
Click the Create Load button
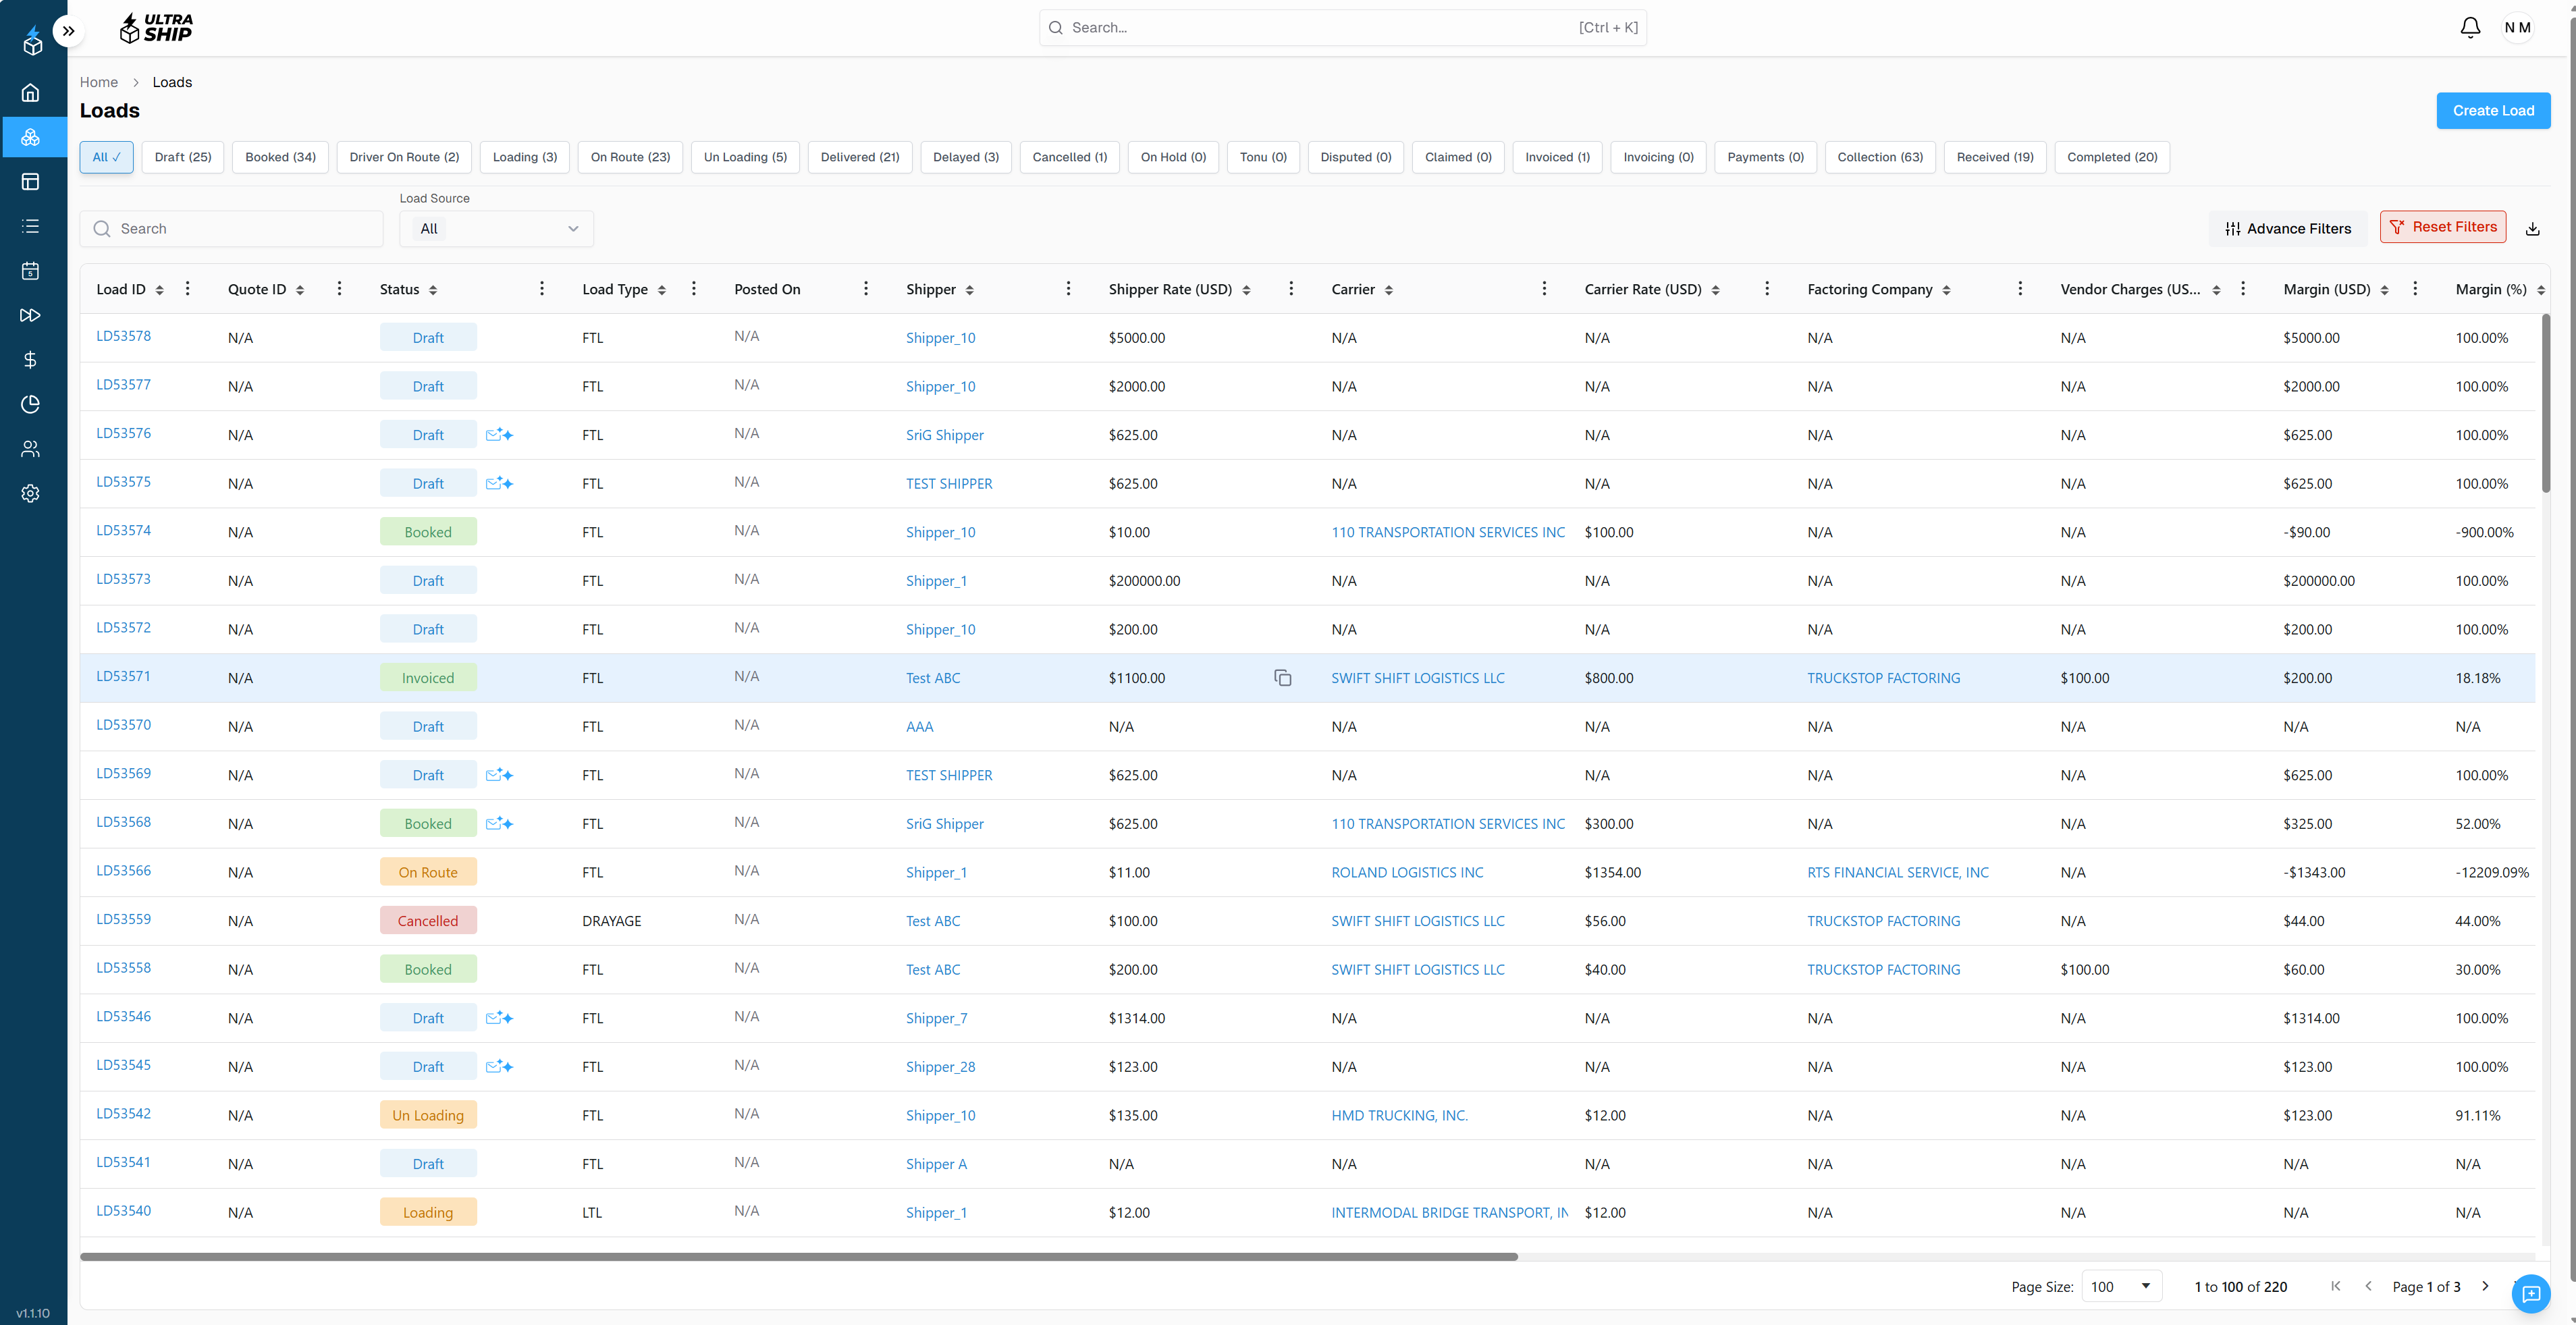point(2493,110)
